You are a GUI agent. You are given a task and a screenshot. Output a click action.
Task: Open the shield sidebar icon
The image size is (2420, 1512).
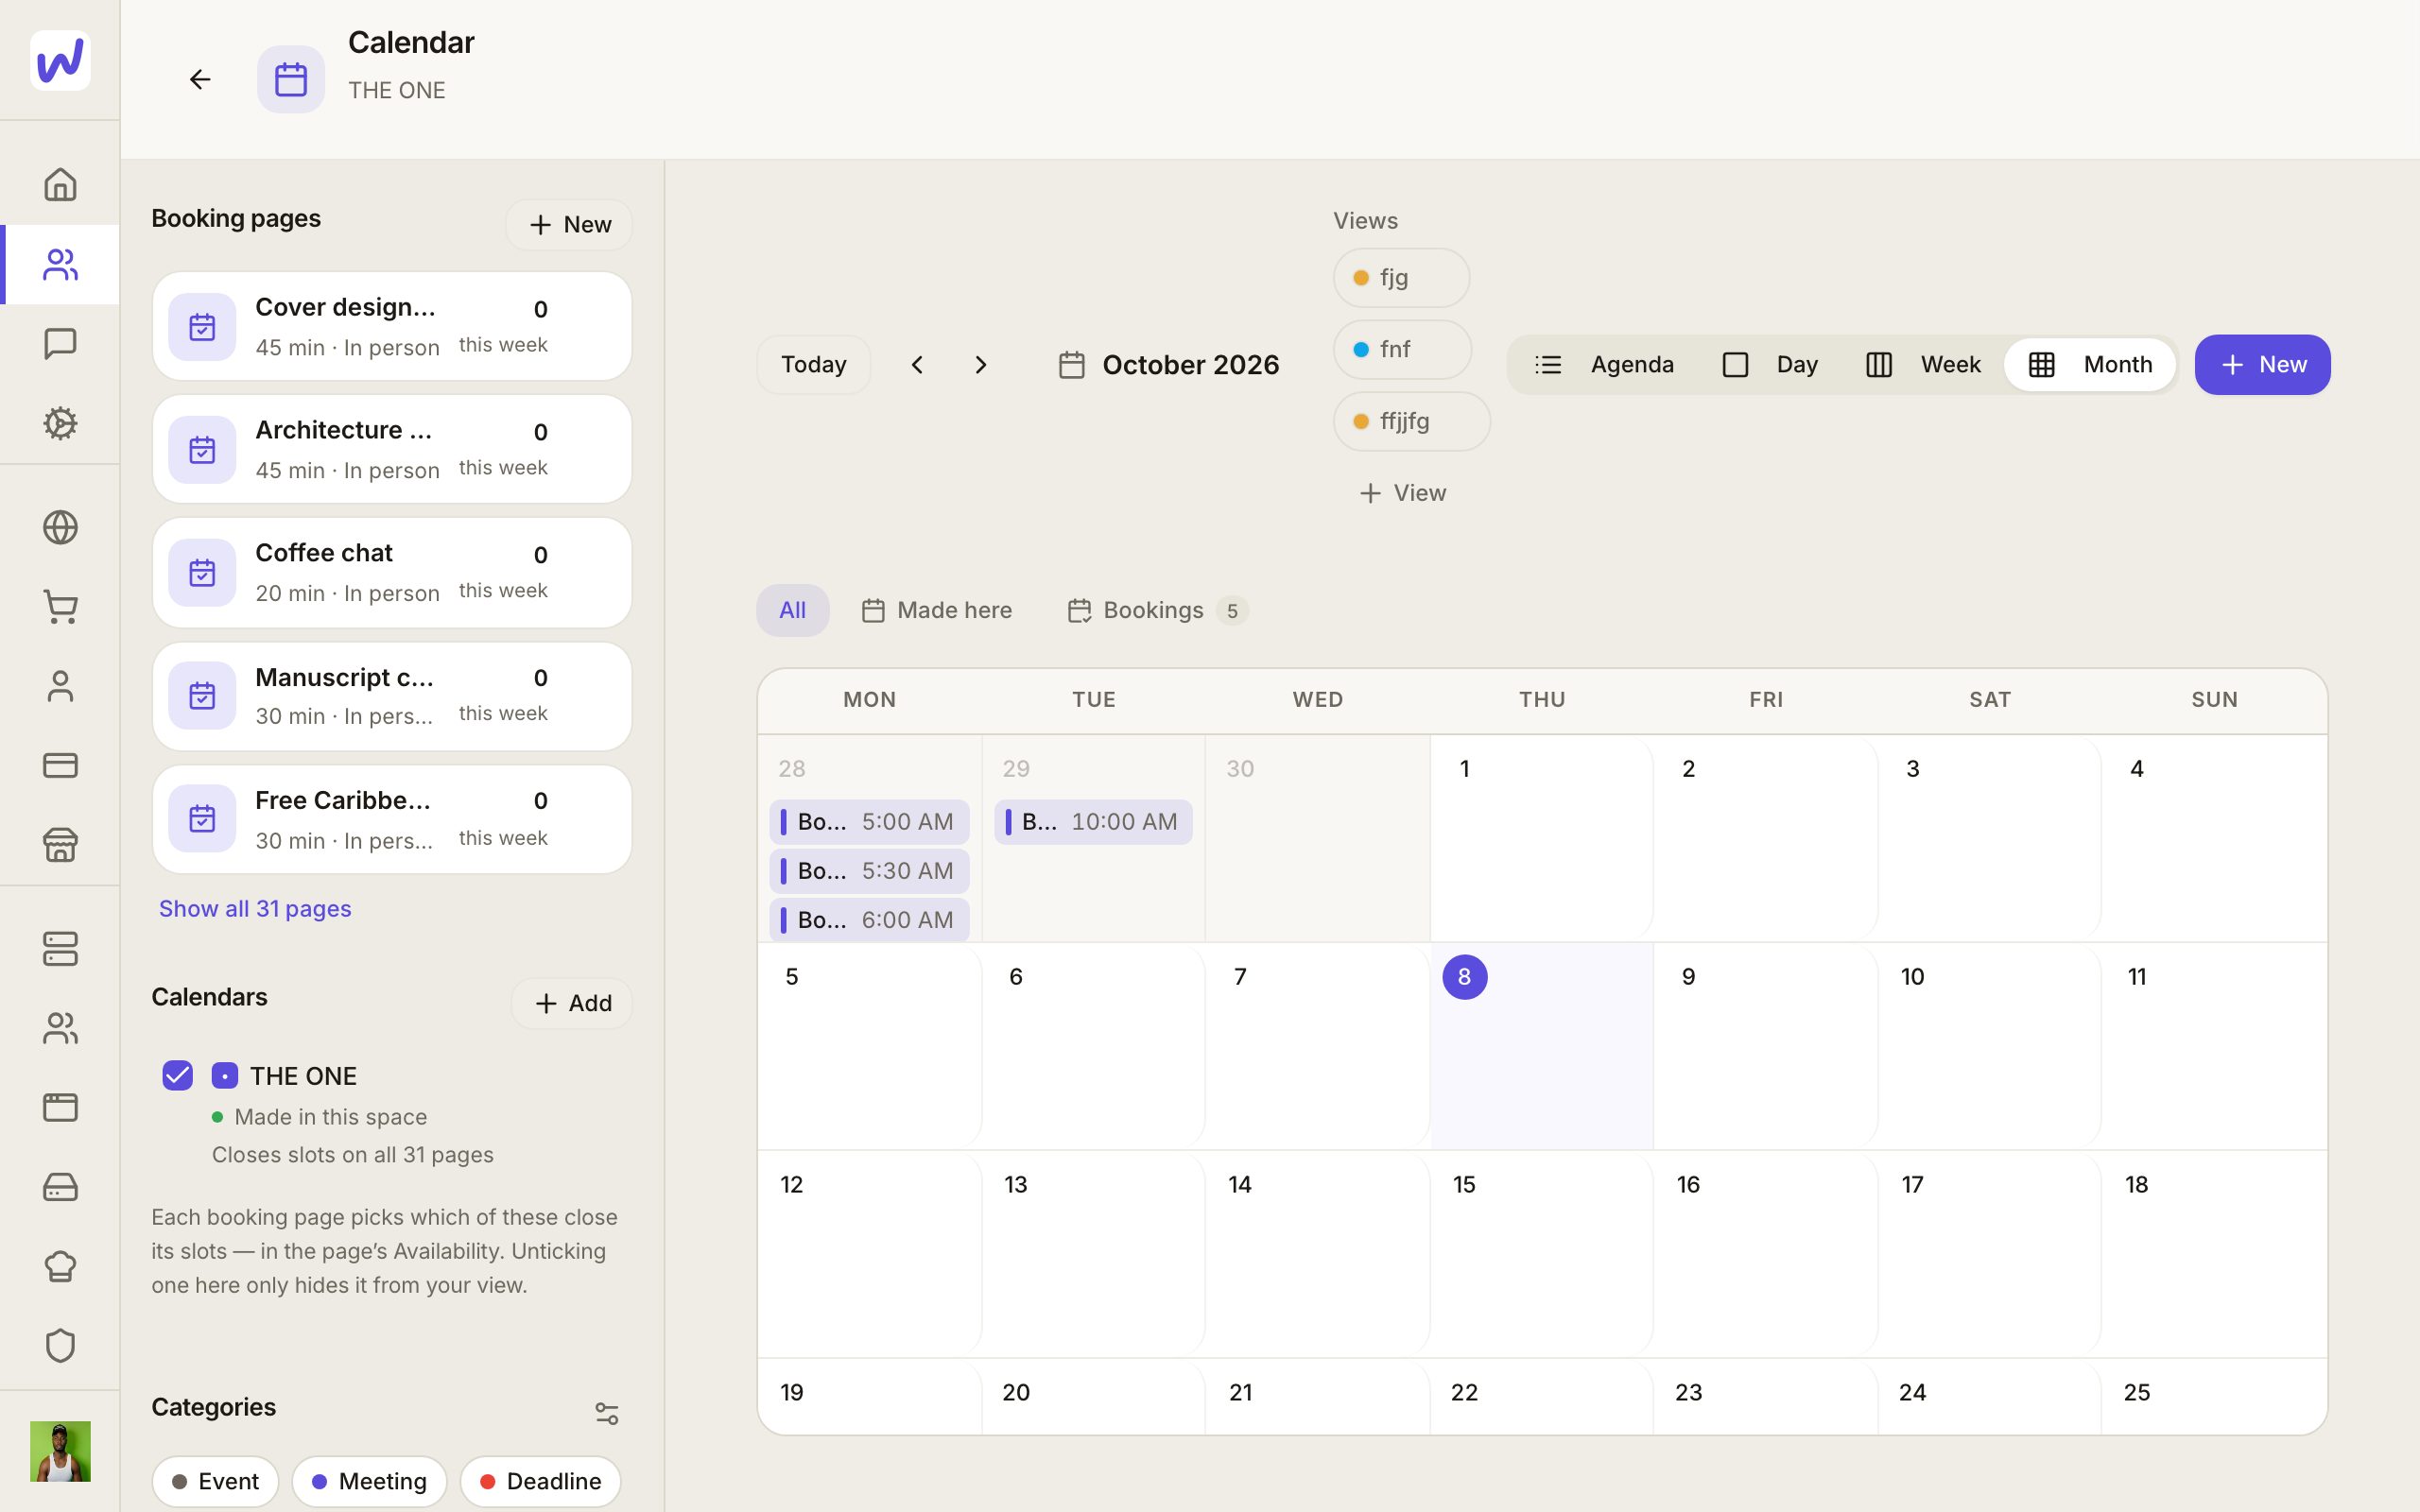click(60, 1345)
